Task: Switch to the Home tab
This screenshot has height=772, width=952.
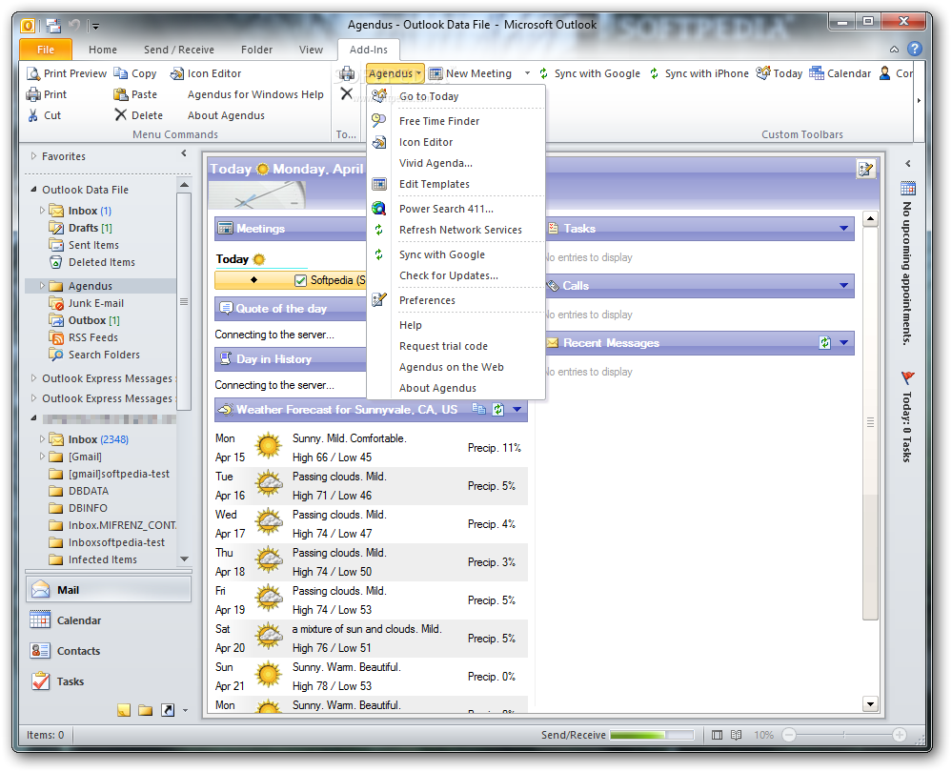Action: click(x=103, y=50)
